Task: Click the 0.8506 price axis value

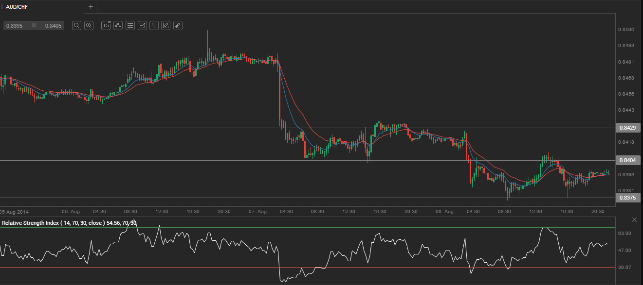Action: pos(626,30)
